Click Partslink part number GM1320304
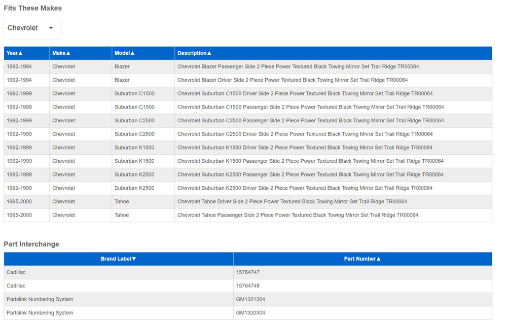Viewport: 507px width, 323px height. 250,313
